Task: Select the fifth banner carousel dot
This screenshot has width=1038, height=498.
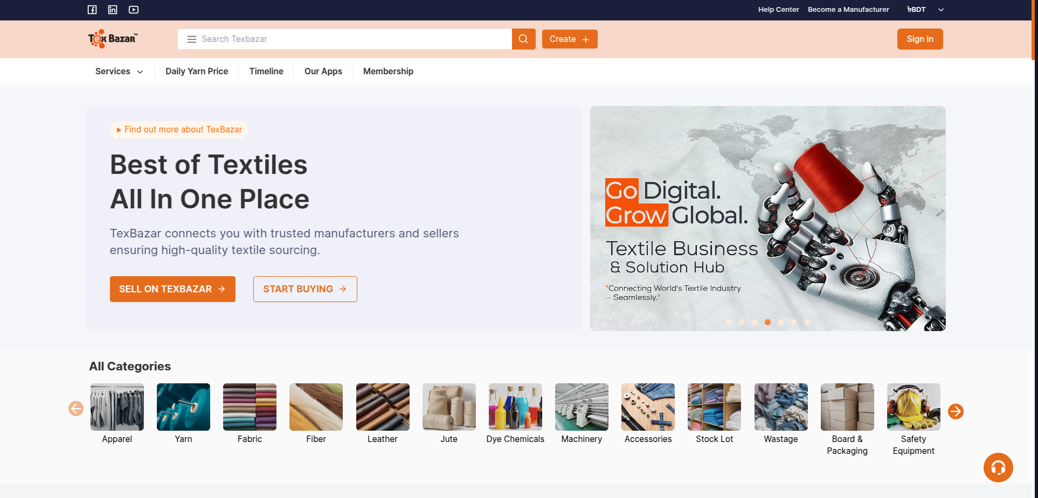Action: click(x=780, y=322)
